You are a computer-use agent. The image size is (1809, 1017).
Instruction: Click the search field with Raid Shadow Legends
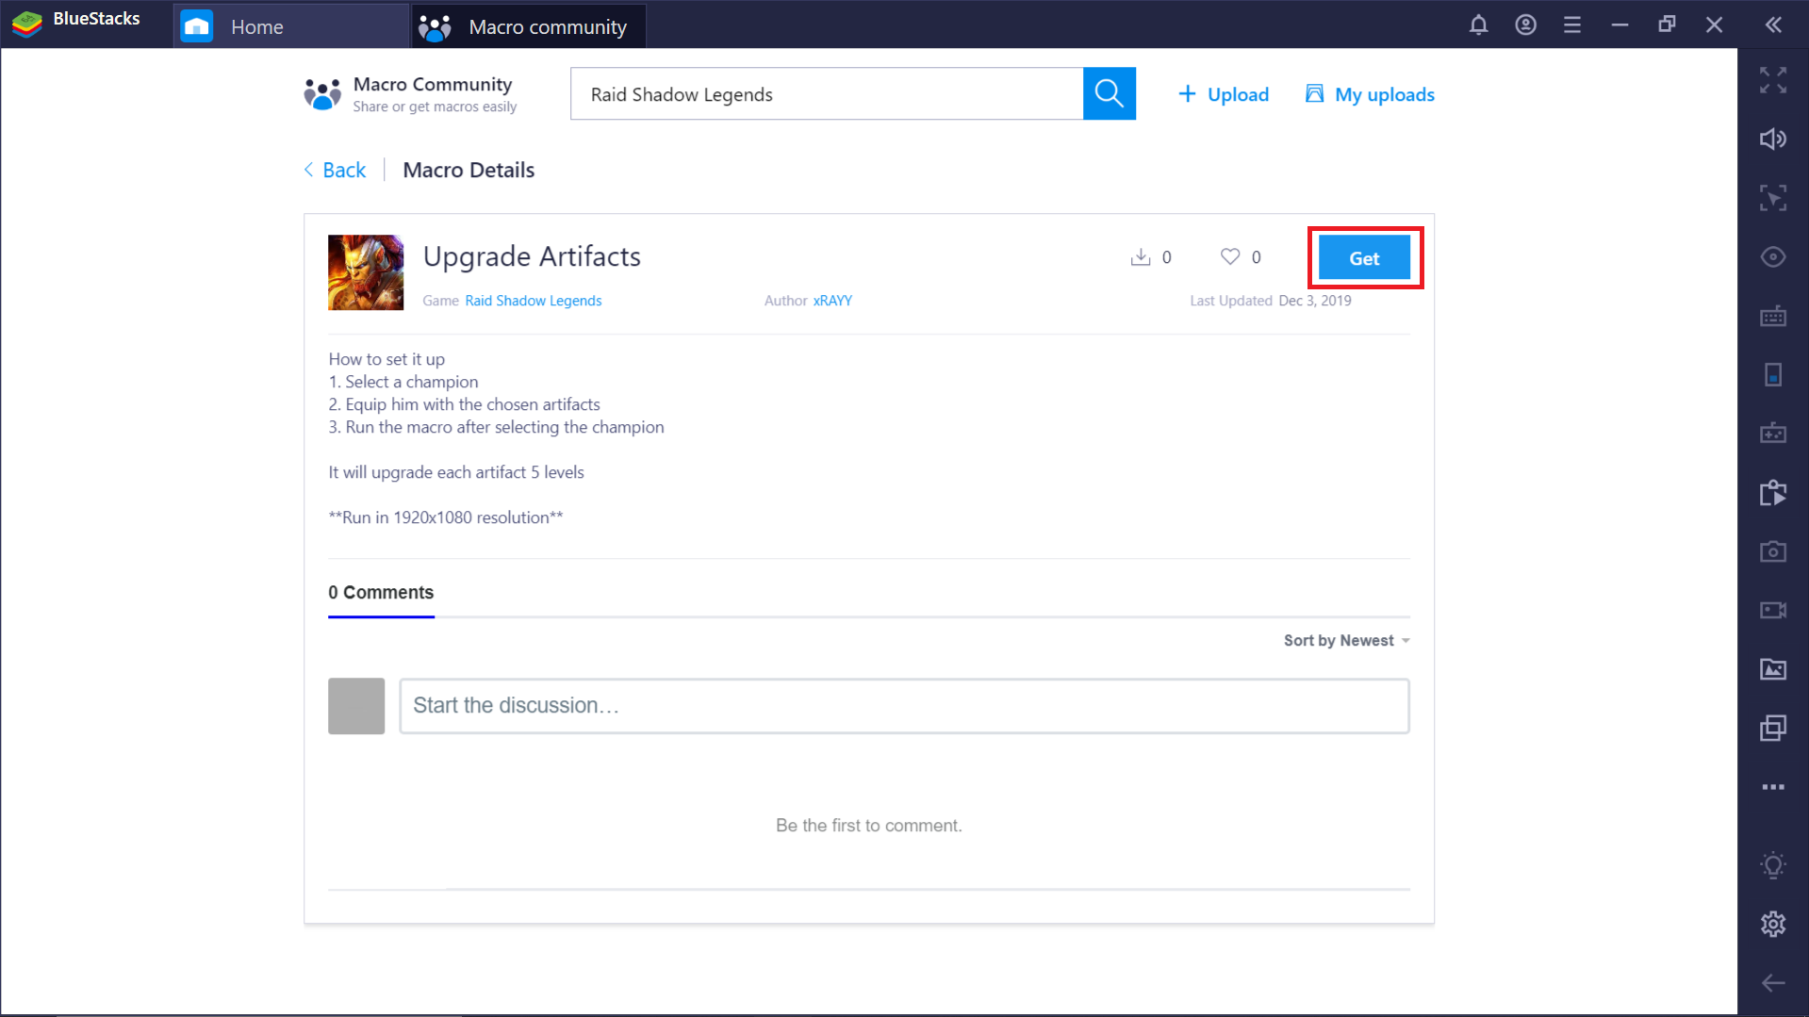pos(827,93)
